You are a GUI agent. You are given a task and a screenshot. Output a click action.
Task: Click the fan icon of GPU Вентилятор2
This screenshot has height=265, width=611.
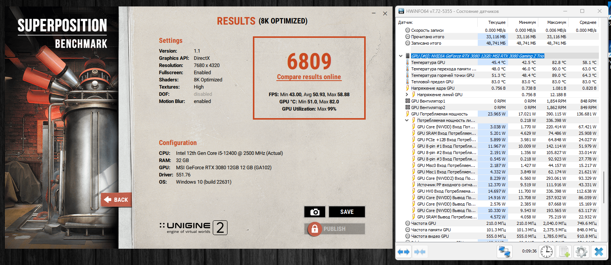tap(408, 108)
